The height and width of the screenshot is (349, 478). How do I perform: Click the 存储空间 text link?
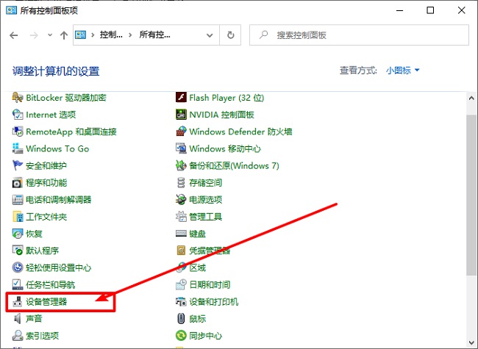(205, 183)
